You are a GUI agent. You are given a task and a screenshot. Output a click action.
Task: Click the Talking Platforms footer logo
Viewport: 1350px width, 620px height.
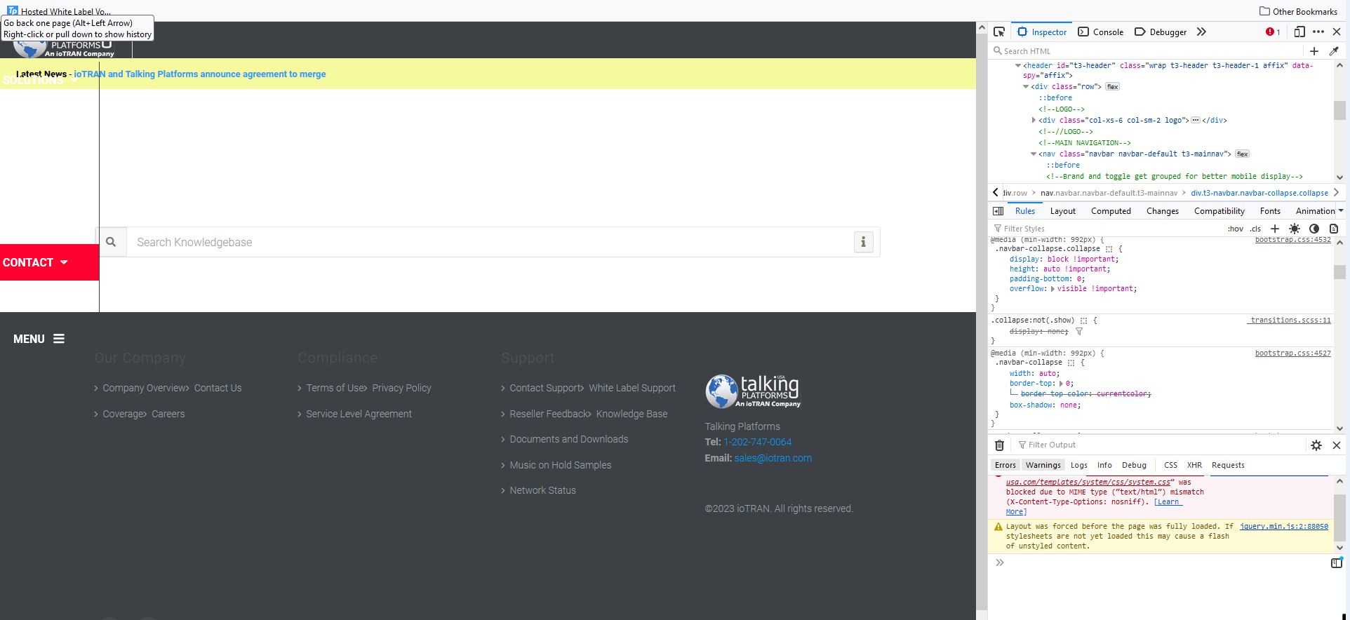tap(753, 391)
